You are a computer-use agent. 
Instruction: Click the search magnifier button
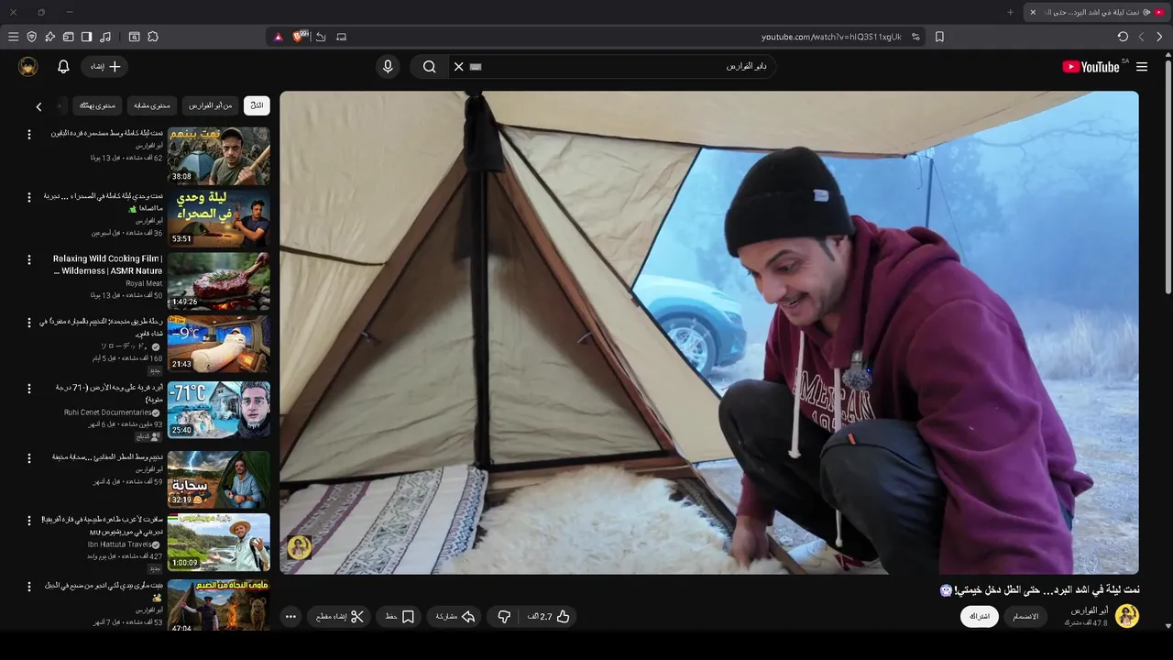(430, 66)
